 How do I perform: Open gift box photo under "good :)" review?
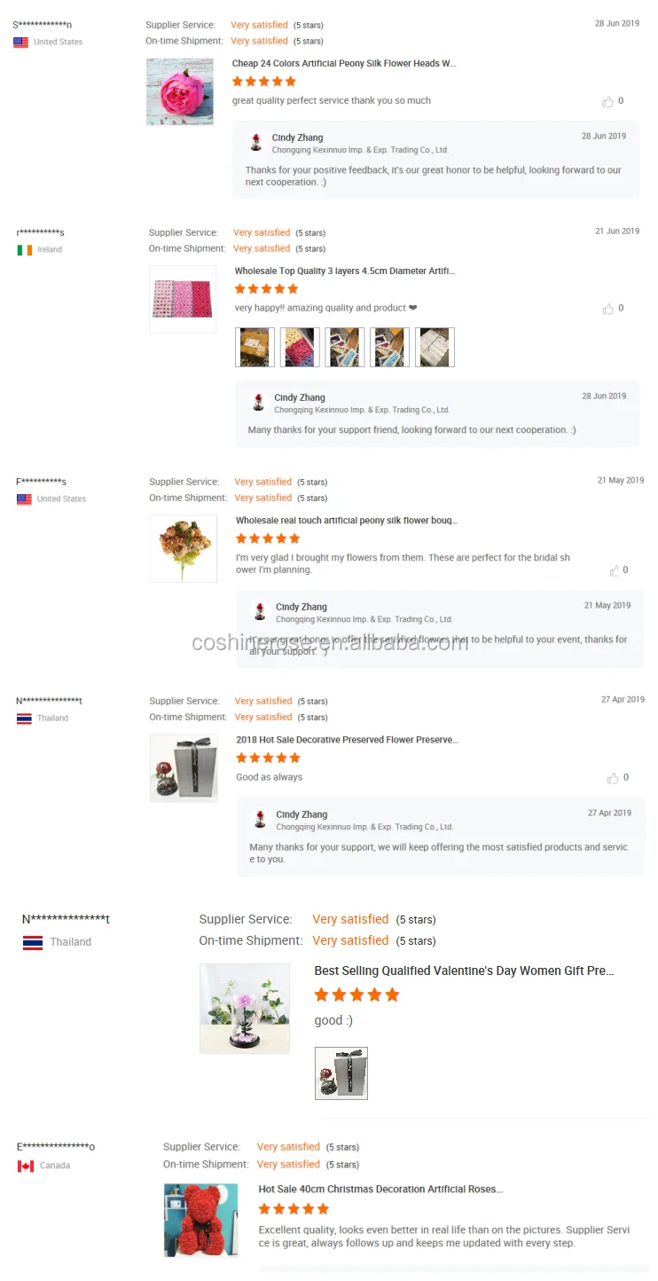click(x=341, y=1073)
